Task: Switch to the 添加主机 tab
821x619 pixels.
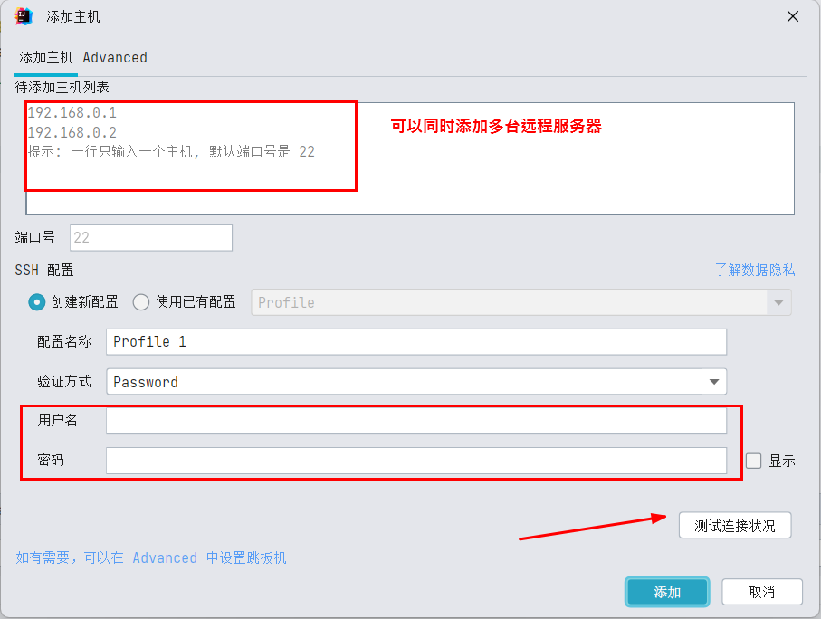Action: (46, 57)
